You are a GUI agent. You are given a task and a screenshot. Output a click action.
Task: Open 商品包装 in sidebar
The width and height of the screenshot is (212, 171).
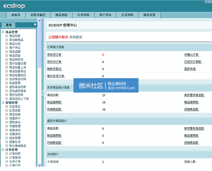point(15,114)
